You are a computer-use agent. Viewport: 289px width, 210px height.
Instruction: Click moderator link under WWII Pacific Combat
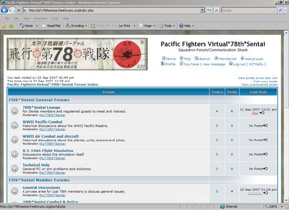(52, 129)
